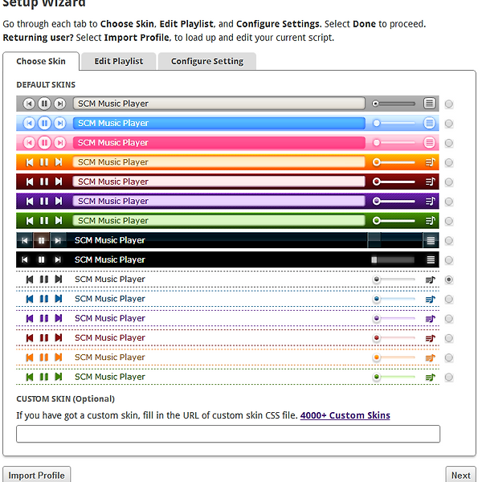Open the Configure Setting tab
This screenshot has width=482, height=482.
click(206, 61)
